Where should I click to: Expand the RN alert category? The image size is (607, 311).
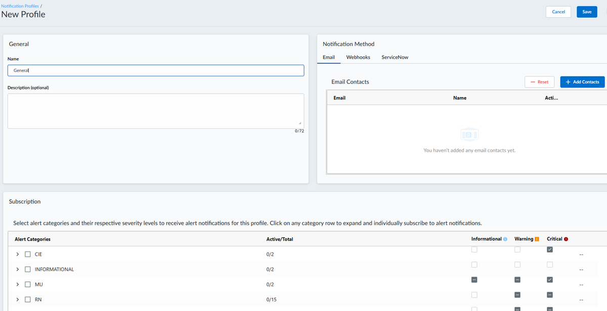(x=18, y=299)
